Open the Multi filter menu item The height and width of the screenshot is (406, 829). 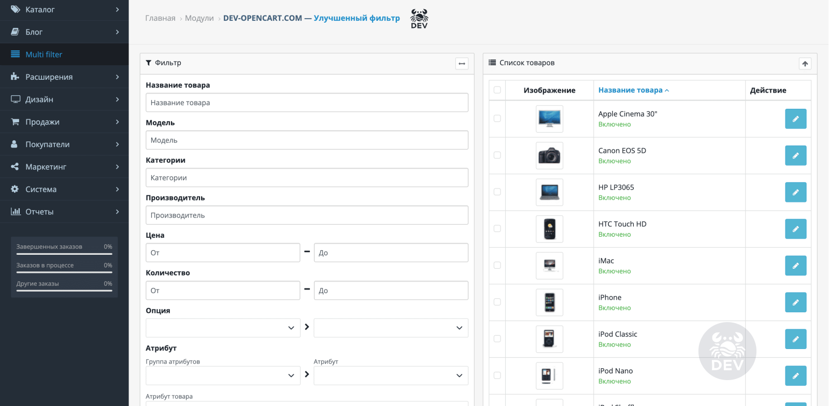(x=64, y=54)
